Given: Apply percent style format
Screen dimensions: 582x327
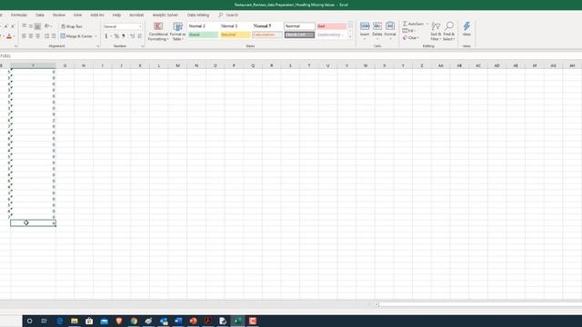Looking at the screenshot, I should (x=116, y=36).
